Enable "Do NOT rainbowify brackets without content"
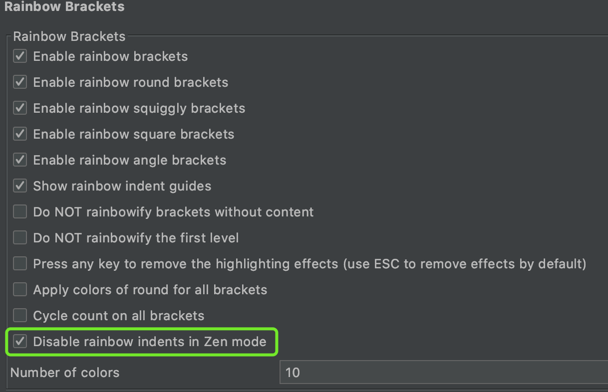The height and width of the screenshot is (392, 608). pyautogui.click(x=19, y=211)
